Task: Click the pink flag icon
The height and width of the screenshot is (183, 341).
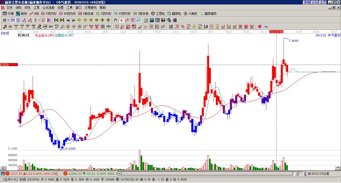Action: 49,20
